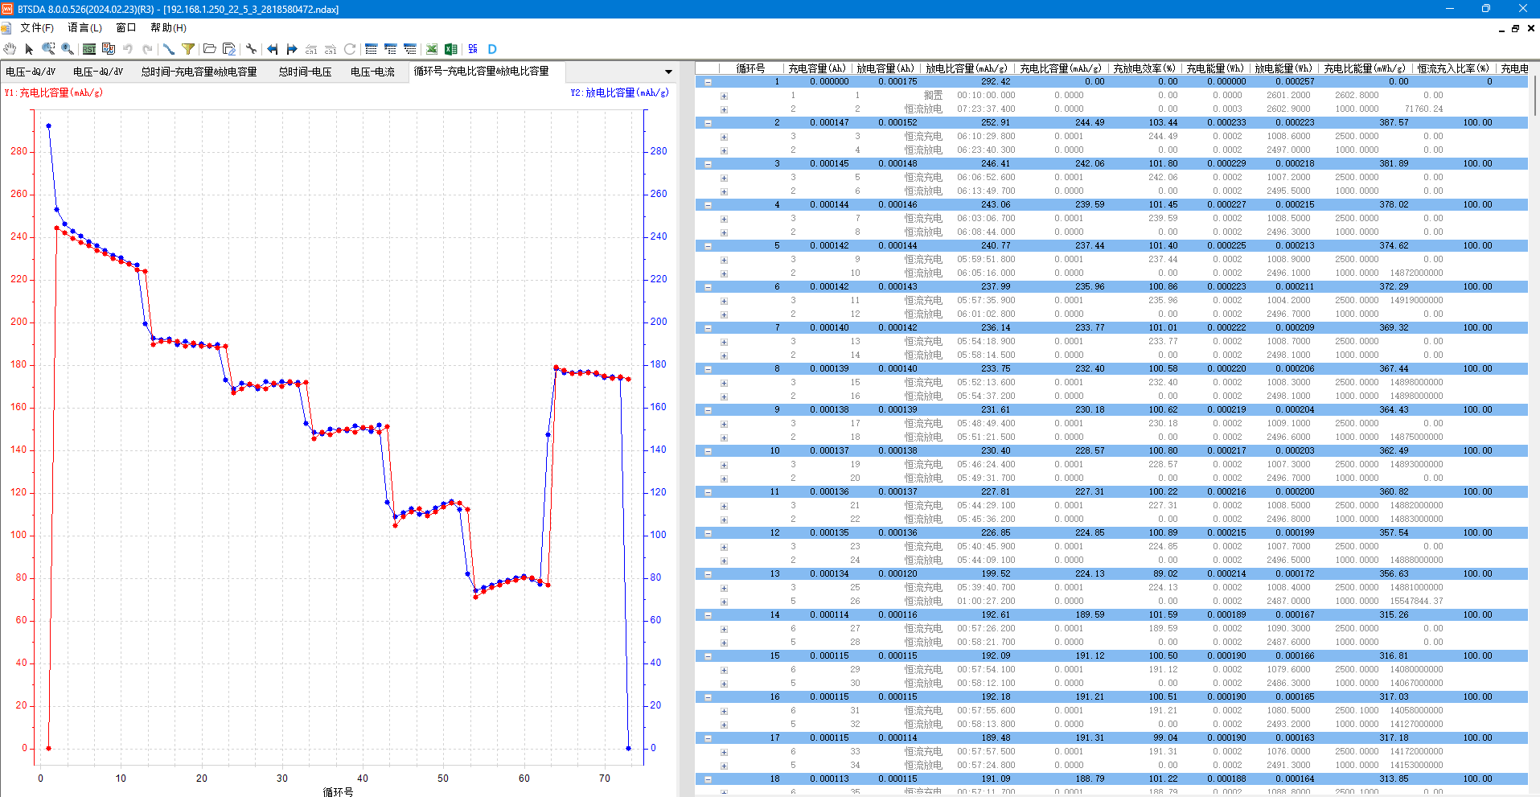Click value 89.02 in cycle 13 row
Image resolution: width=1540 pixels, height=797 pixels.
1165,574
